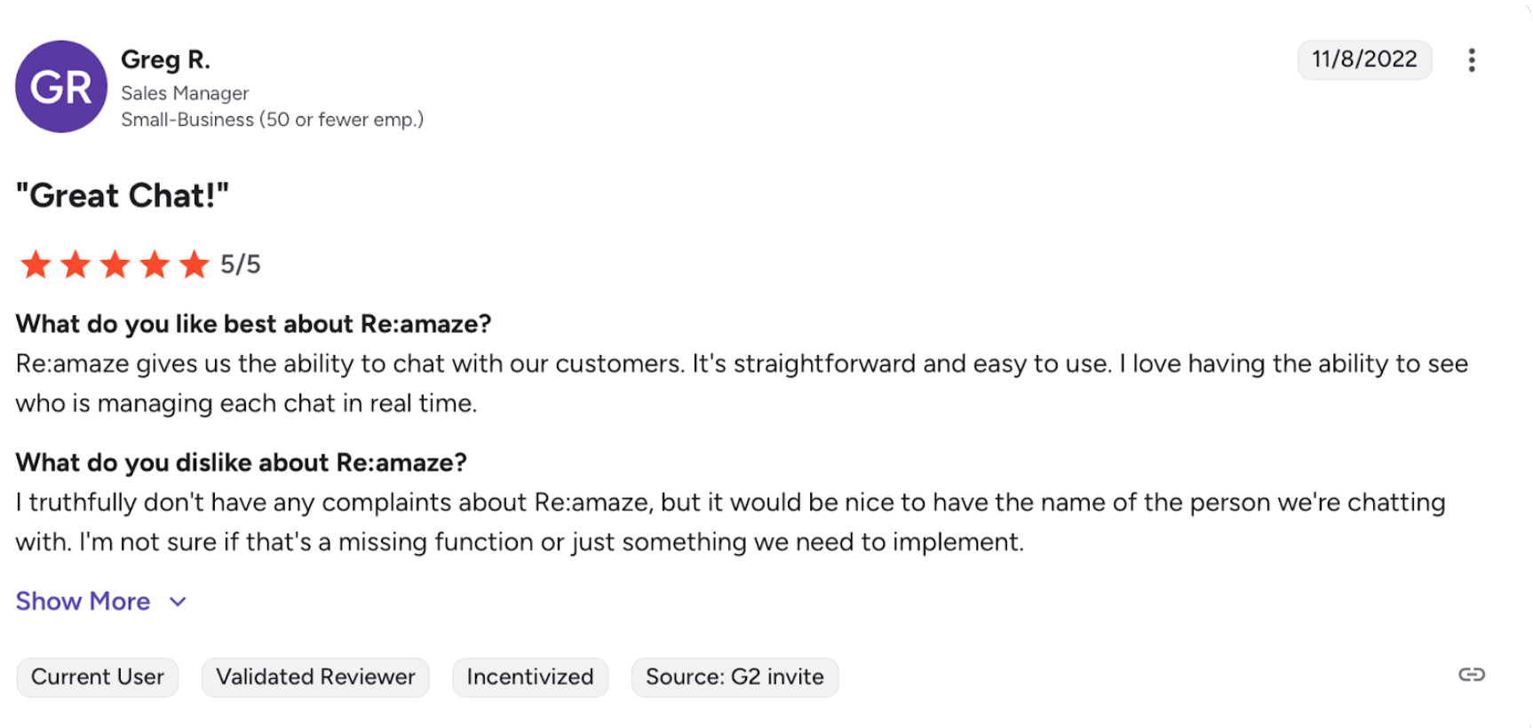The width and height of the screenshot is (1533, 728).
Task: Click the chain link icon to copy review link
Action: tap(1472, 675)
